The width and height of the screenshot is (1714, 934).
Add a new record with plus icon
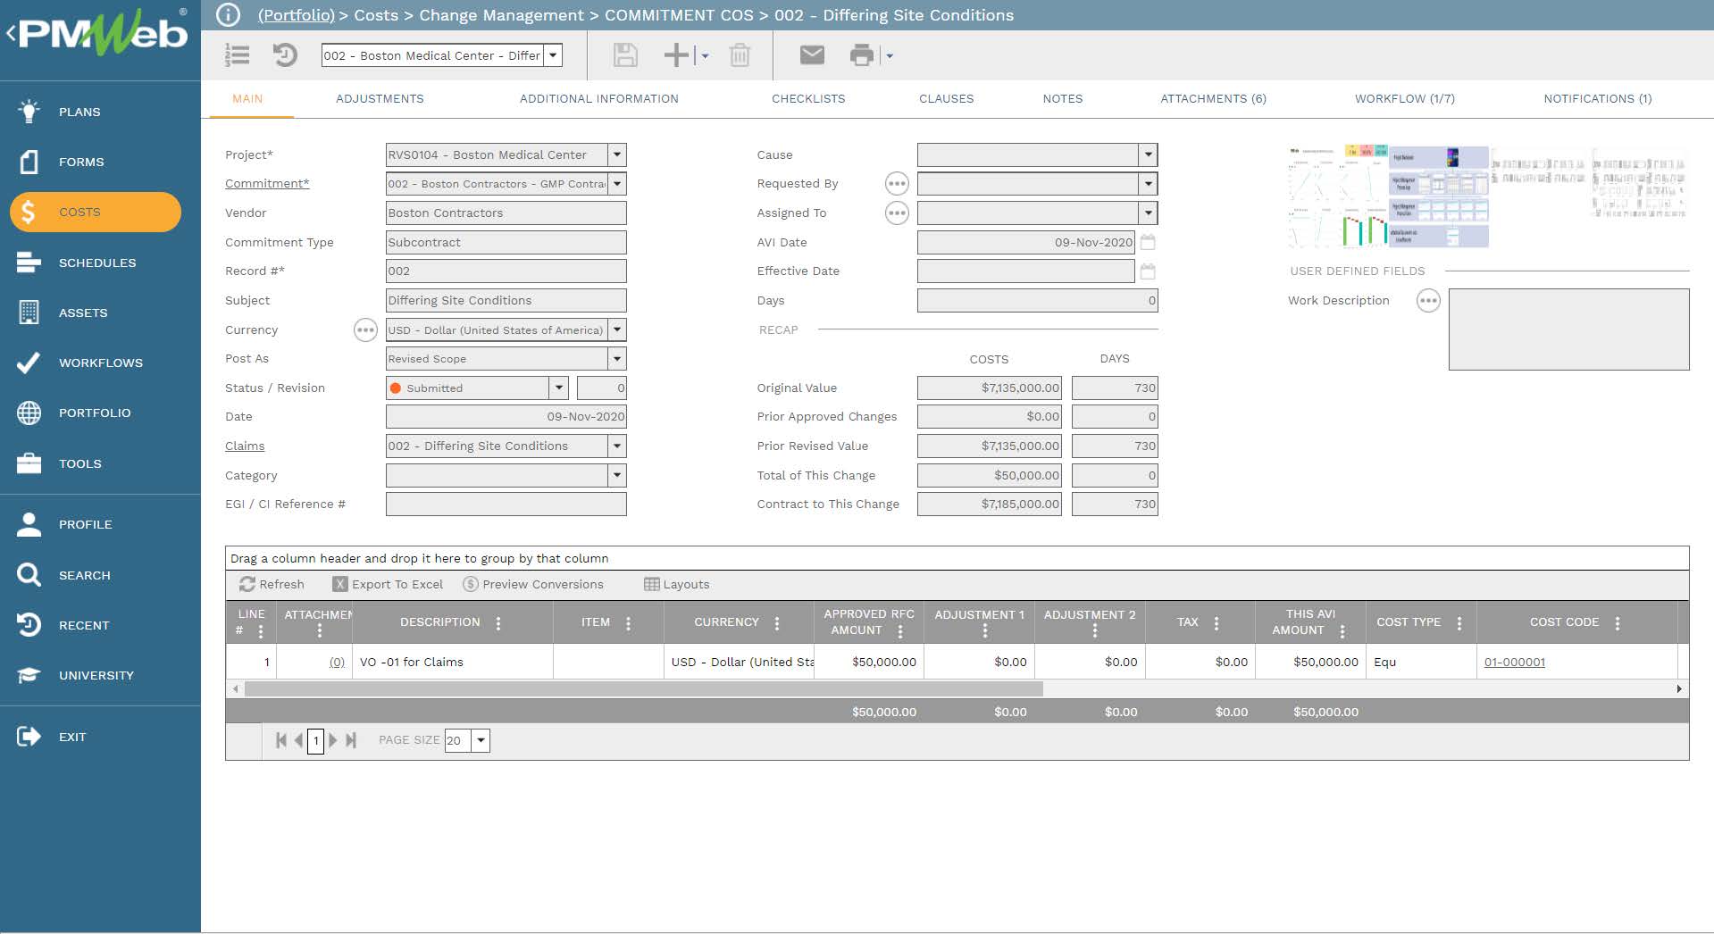point(676,55)
